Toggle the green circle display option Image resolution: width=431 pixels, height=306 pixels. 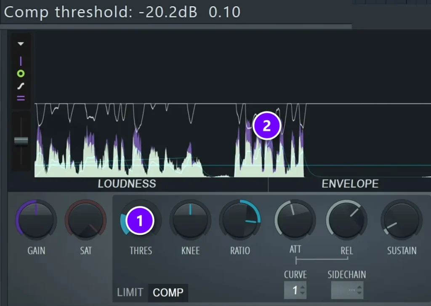tap(21, 73)
